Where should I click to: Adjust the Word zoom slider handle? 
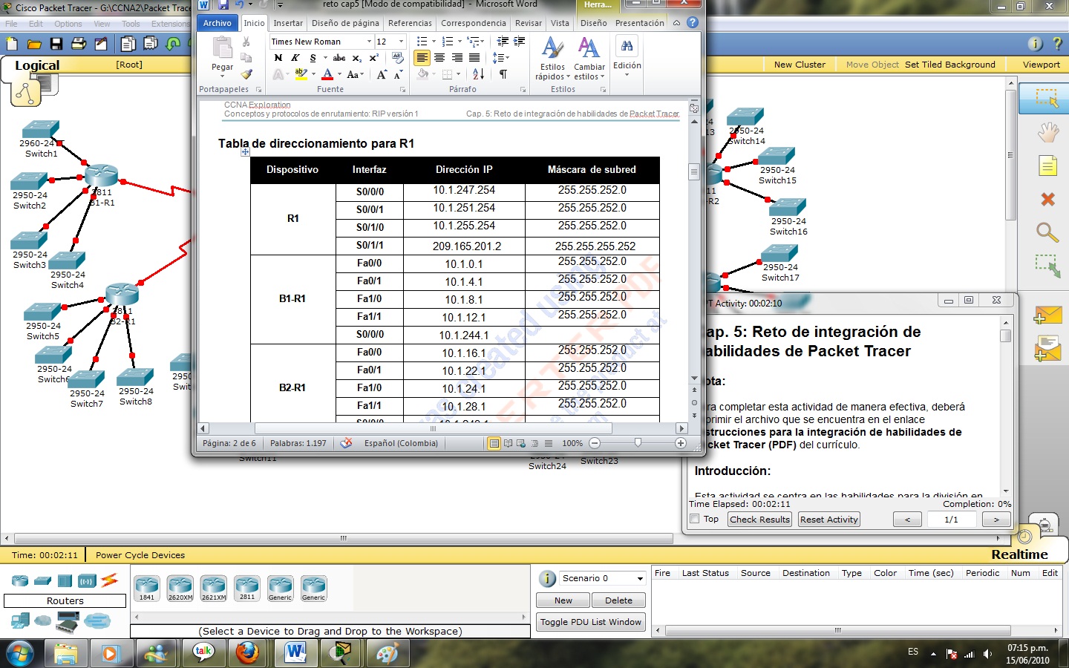tap(638, 443)
